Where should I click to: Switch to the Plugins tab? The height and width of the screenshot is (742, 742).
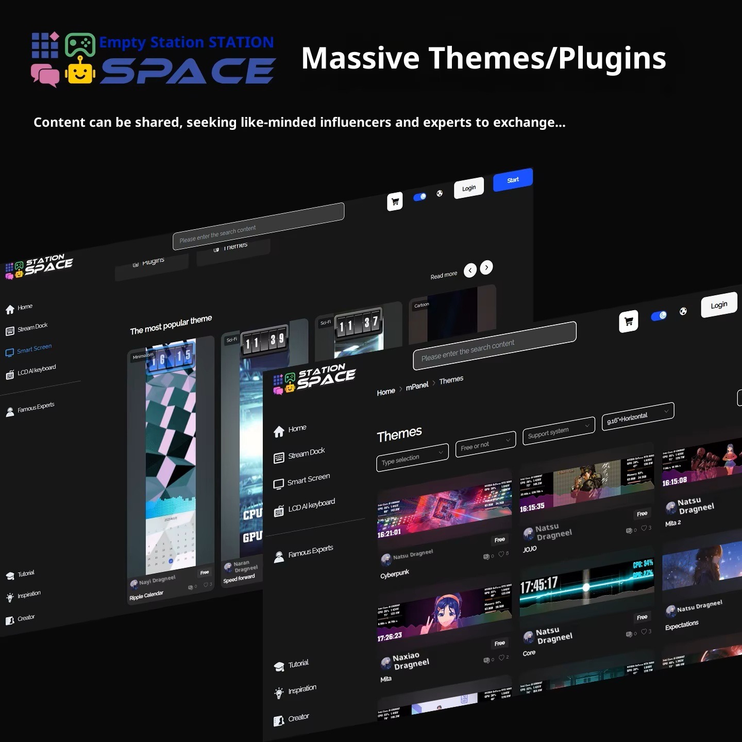tap(151, 262)
